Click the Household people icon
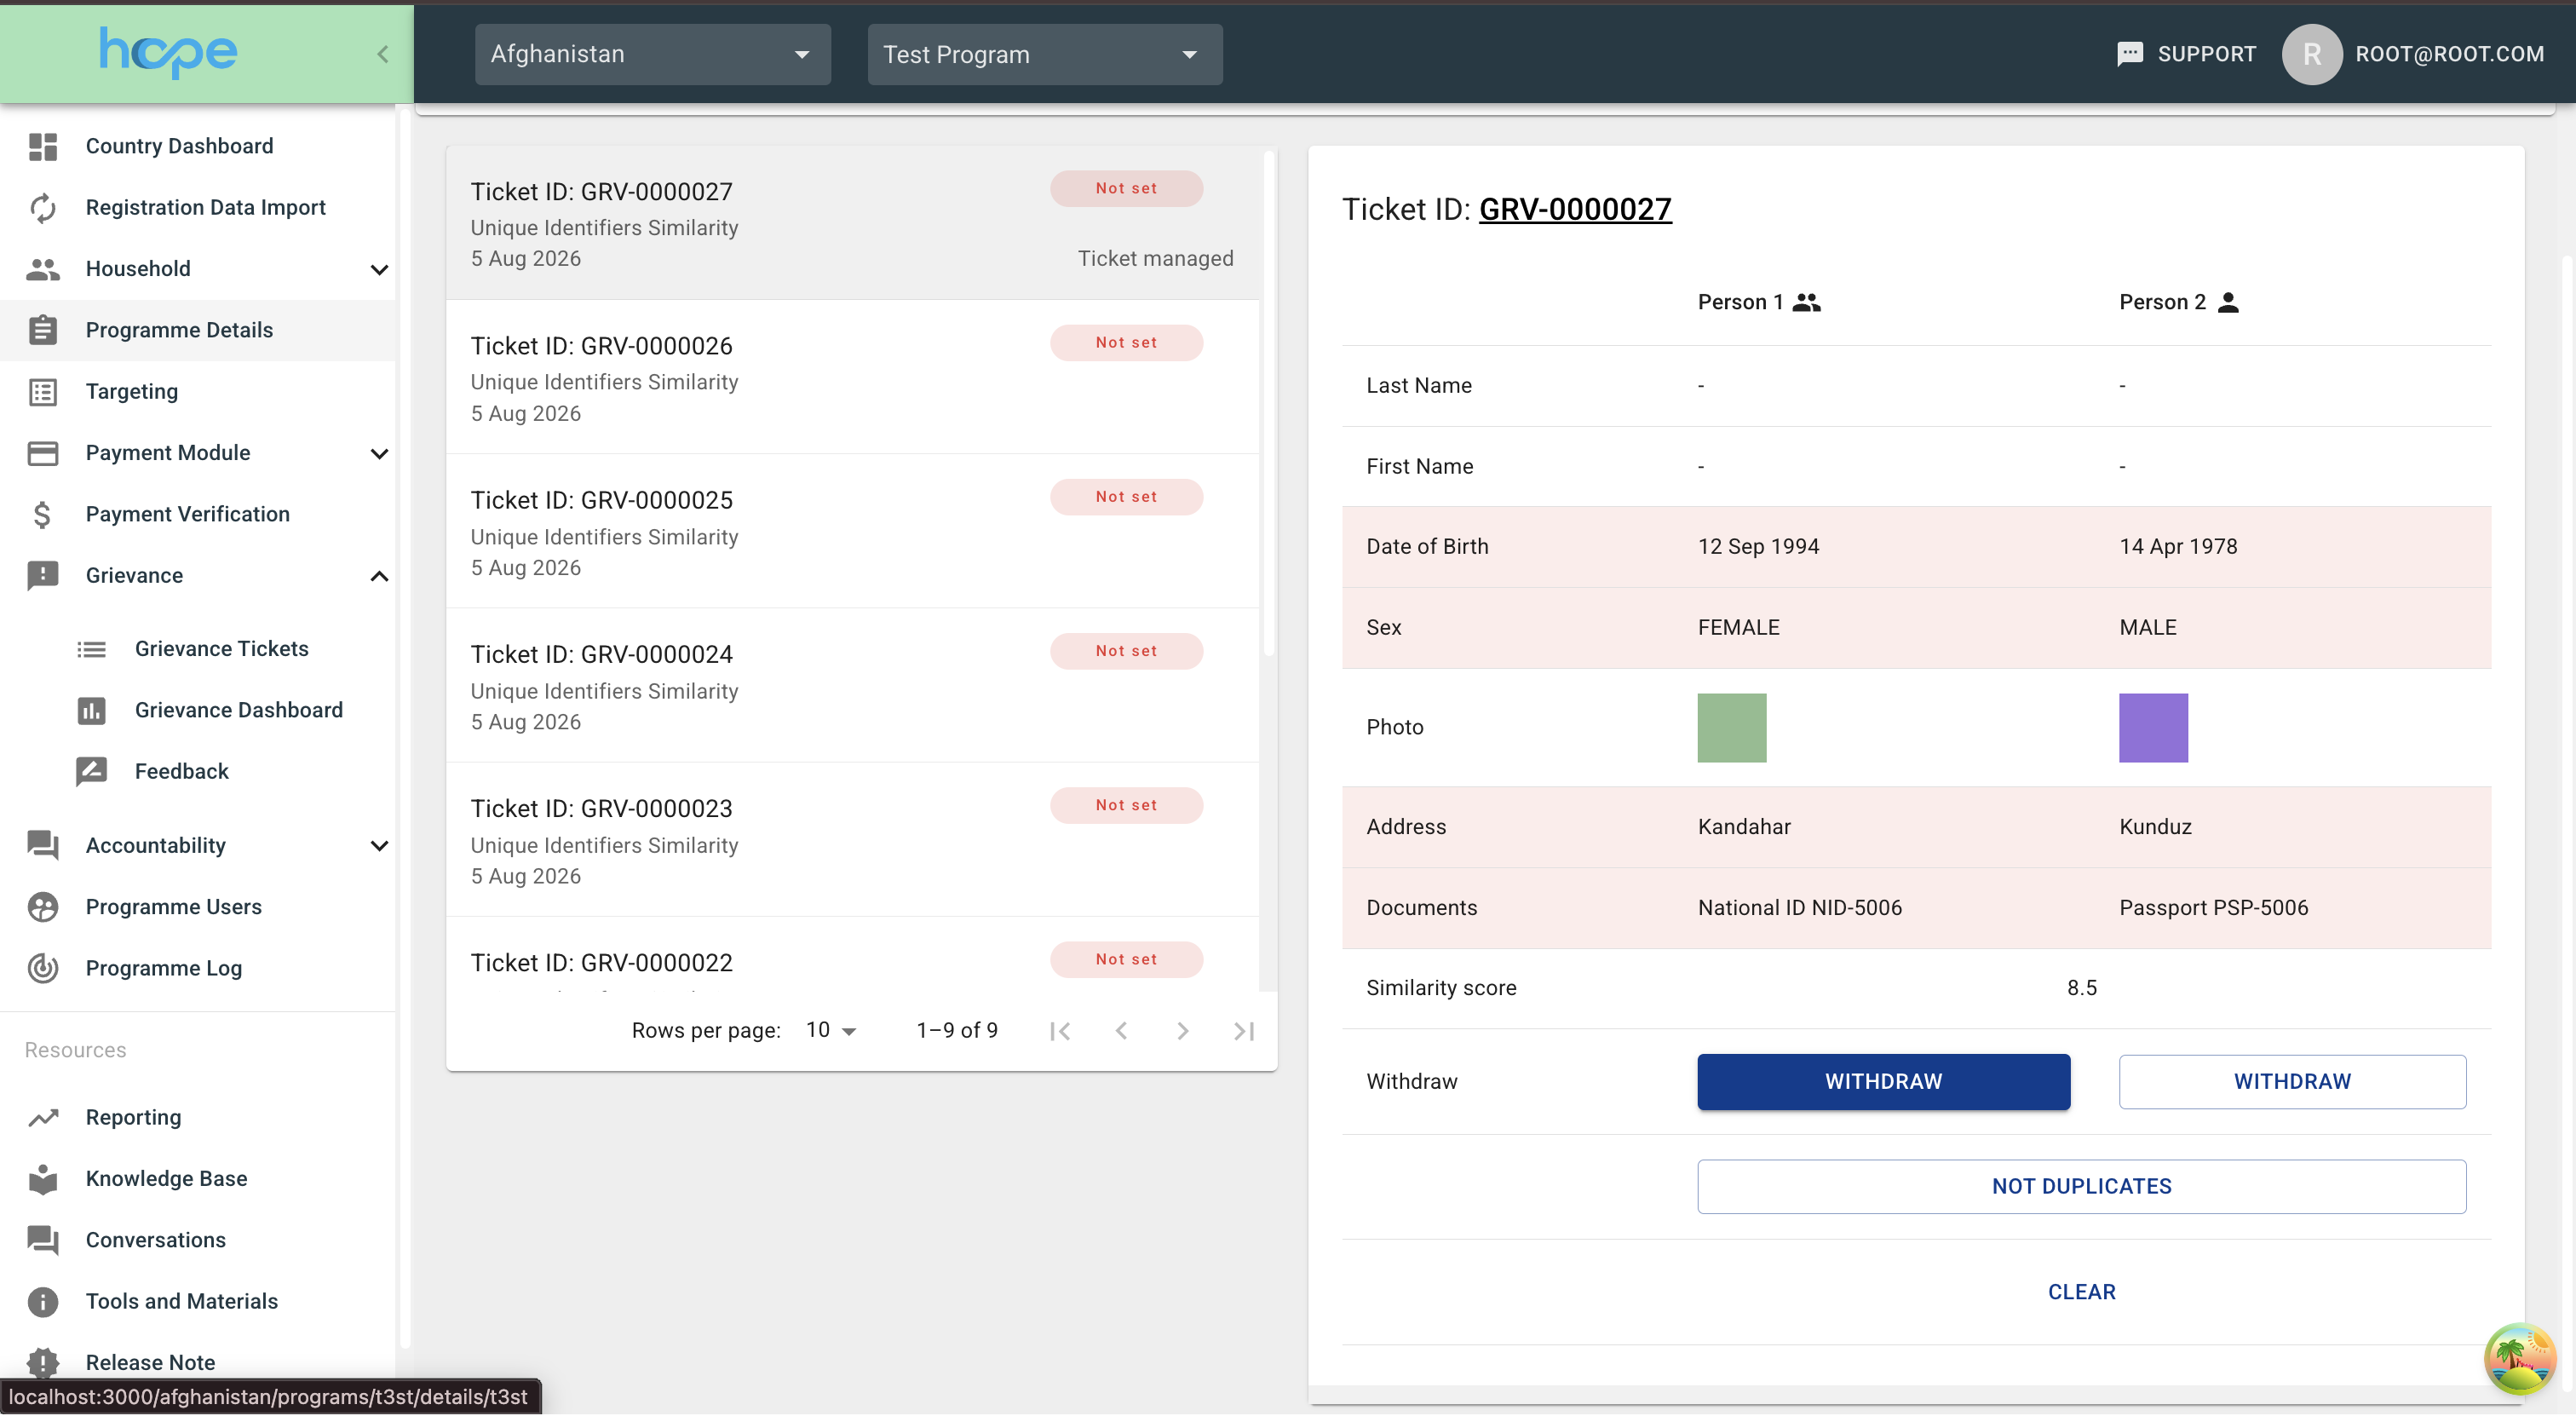Screen dimensions: 2576x1416 (x=43, y=269)
